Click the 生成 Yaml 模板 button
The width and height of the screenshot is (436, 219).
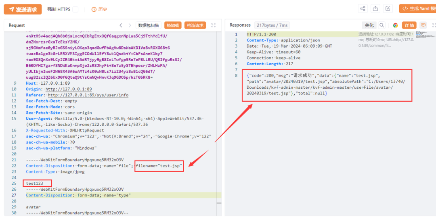(x=417, y=9)
